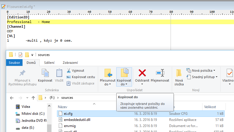Open the Snadný přístup dropdown
This screenshot has width=234, height=132.
(202, 77)
